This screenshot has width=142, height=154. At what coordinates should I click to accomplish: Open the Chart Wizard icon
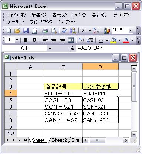click(x=107, y=31)
